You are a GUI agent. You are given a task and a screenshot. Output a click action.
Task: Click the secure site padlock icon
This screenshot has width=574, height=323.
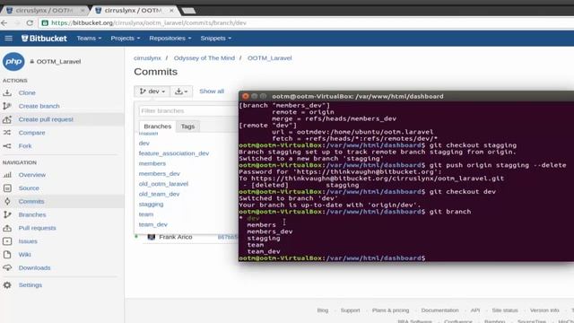point(45,22)
